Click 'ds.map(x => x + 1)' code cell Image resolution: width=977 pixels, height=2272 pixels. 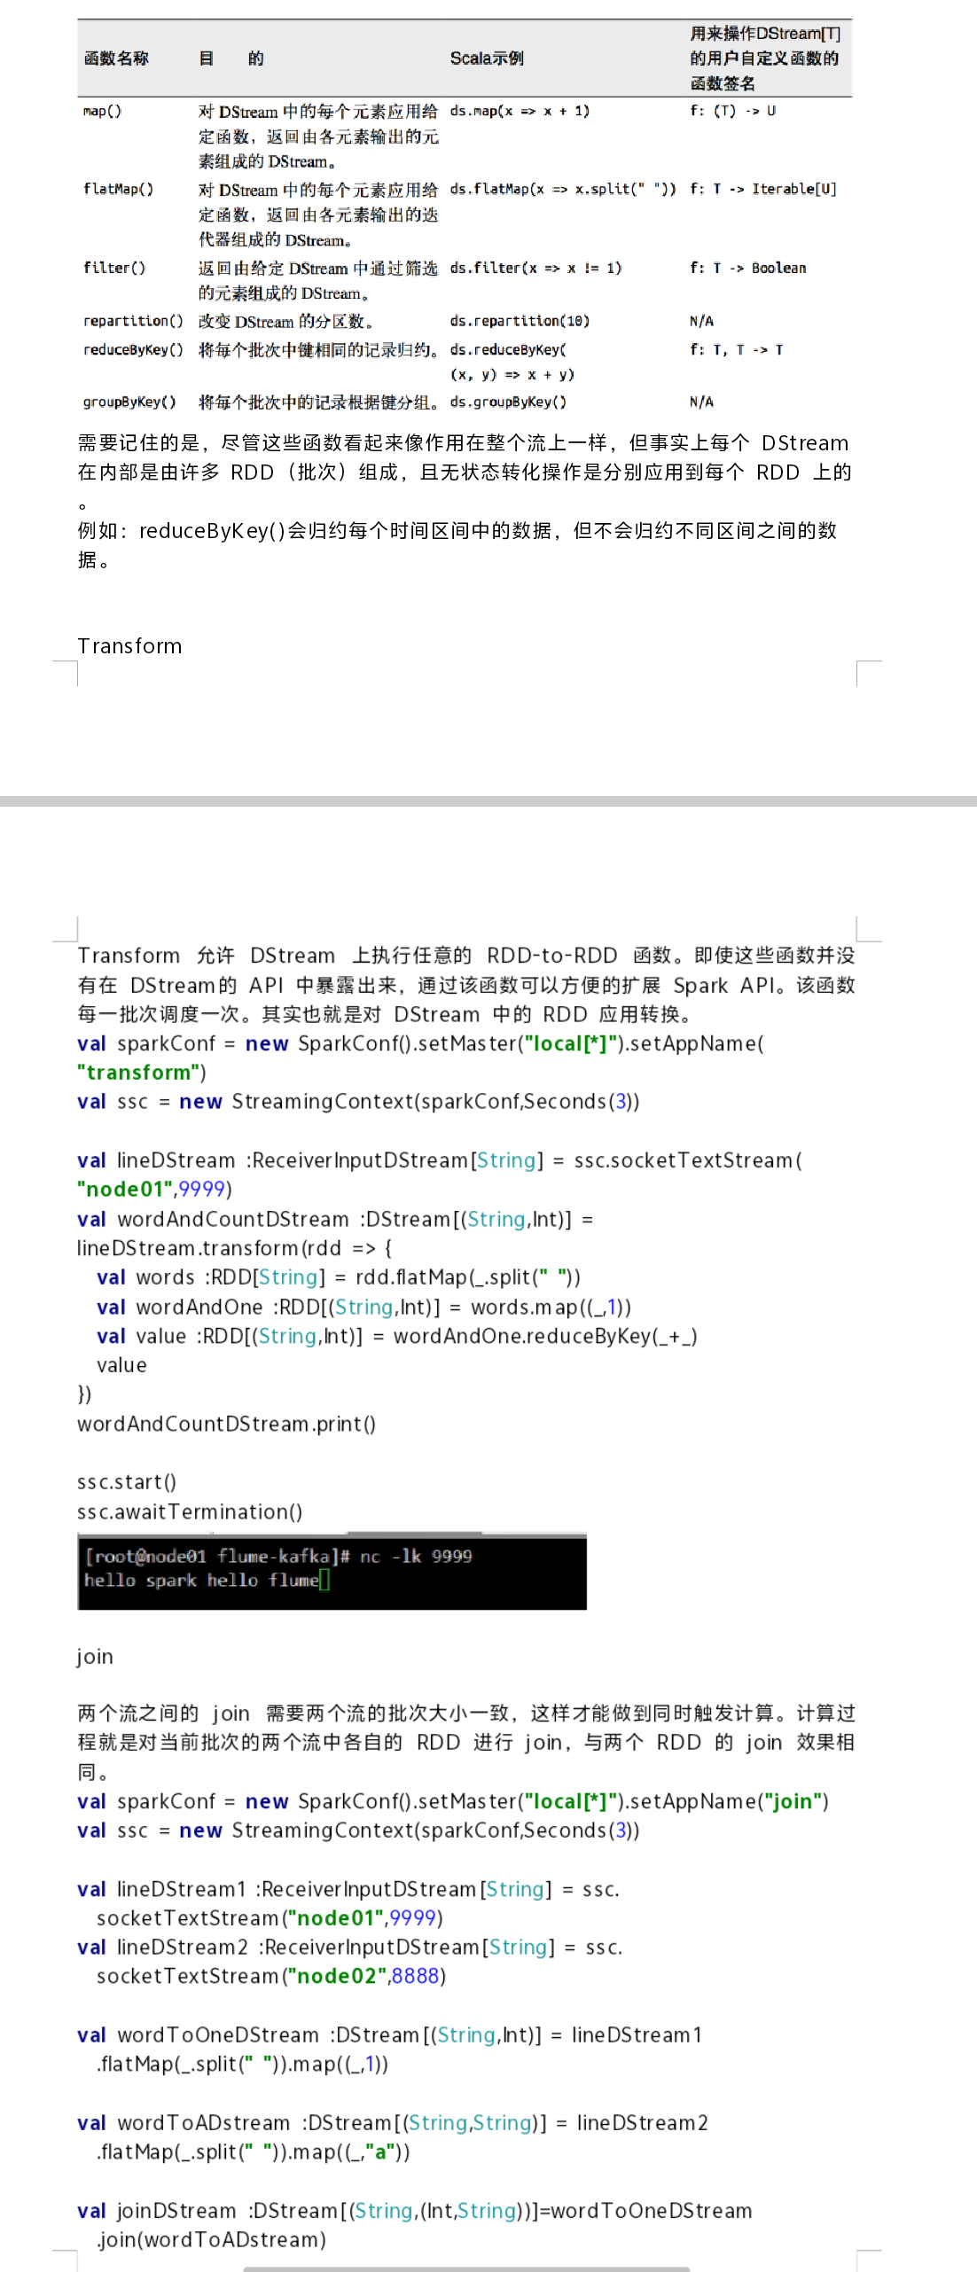pyautogui.click(x=520, y=111)
